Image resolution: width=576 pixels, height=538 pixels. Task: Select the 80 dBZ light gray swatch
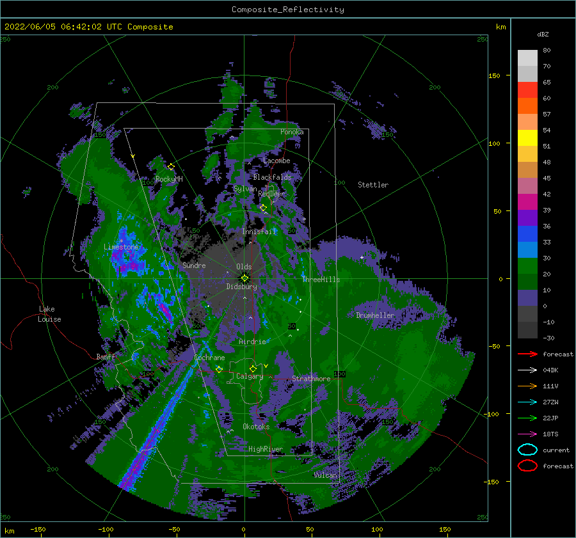[x=527, y=58]
